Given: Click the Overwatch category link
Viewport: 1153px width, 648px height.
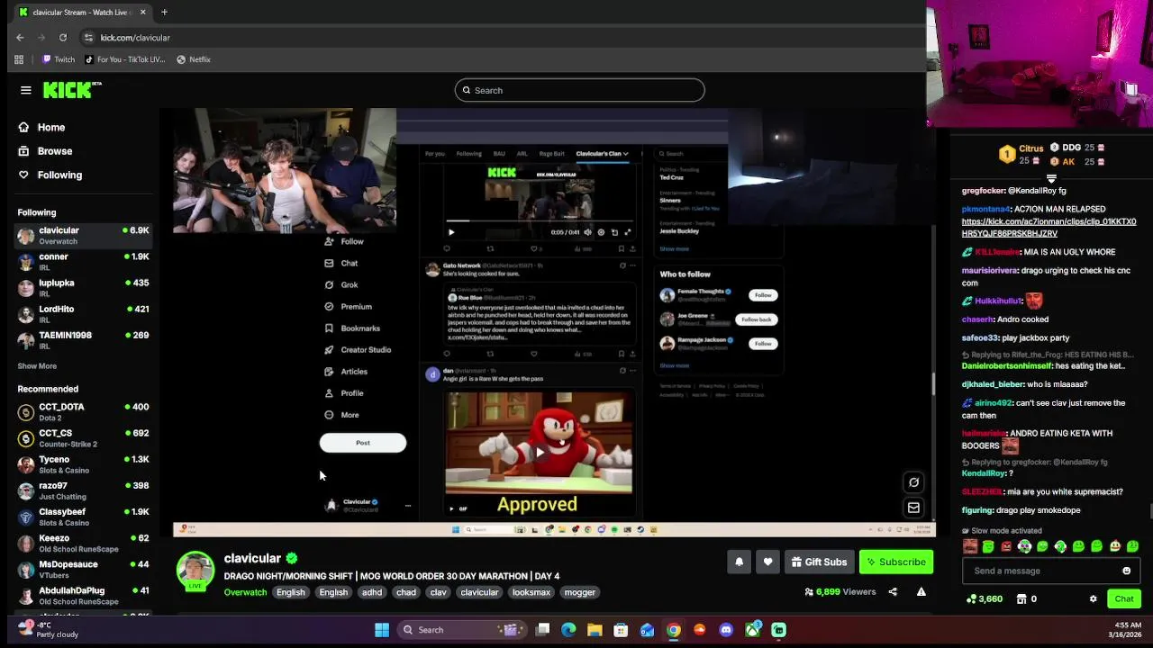Looking at the screenshot, I should pyautogui.click(x=245, y=592).
